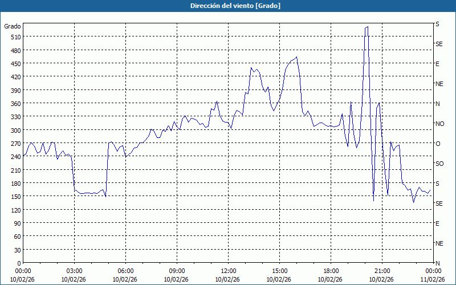This screenshot has height=285, width=456.
Task: Select the 18:00 time marker
Action: [x=331, y=271]
